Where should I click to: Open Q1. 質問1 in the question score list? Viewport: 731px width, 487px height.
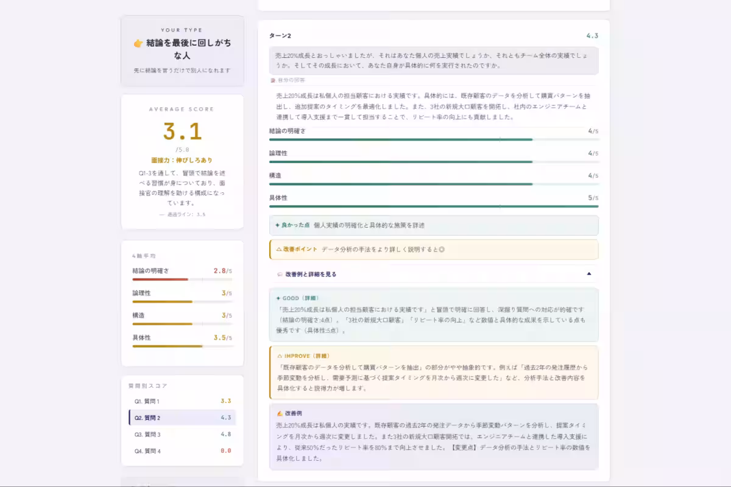(x=182, y=401)
